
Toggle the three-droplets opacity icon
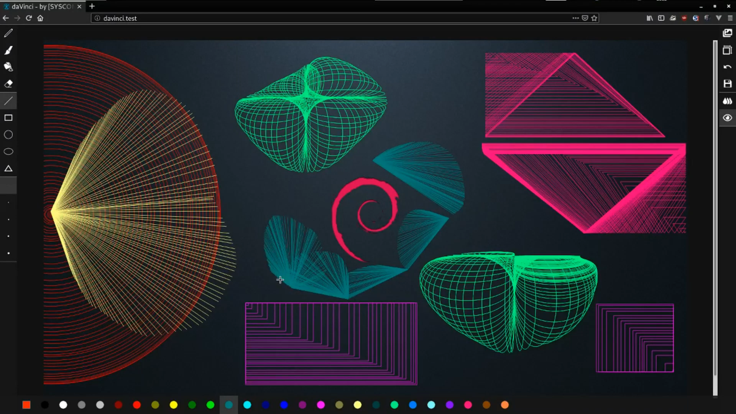click(727, 101)
